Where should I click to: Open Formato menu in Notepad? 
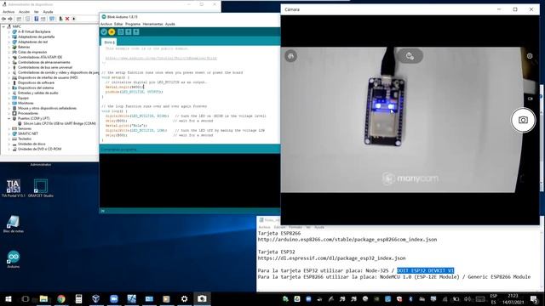tap(295, 227)
